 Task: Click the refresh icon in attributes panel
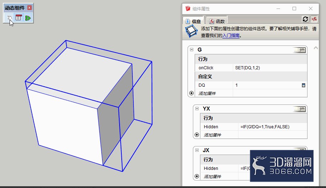(305, 19)
